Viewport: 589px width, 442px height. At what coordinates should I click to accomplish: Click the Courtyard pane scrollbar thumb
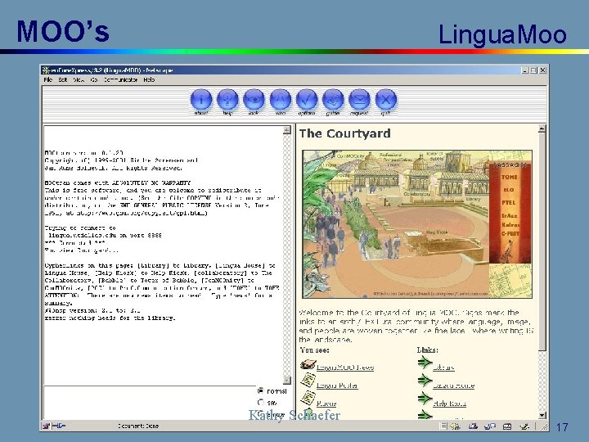(x=542, y=242)
